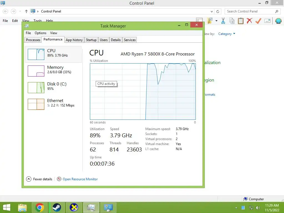This screenshot has height=213, width=284.
Task: Switch to the App history tab
Action: pyautogui.click(x=74, y=40)
